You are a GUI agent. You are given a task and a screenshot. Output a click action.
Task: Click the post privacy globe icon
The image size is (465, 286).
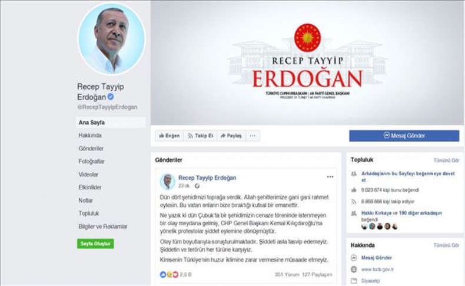click(197, 186)
